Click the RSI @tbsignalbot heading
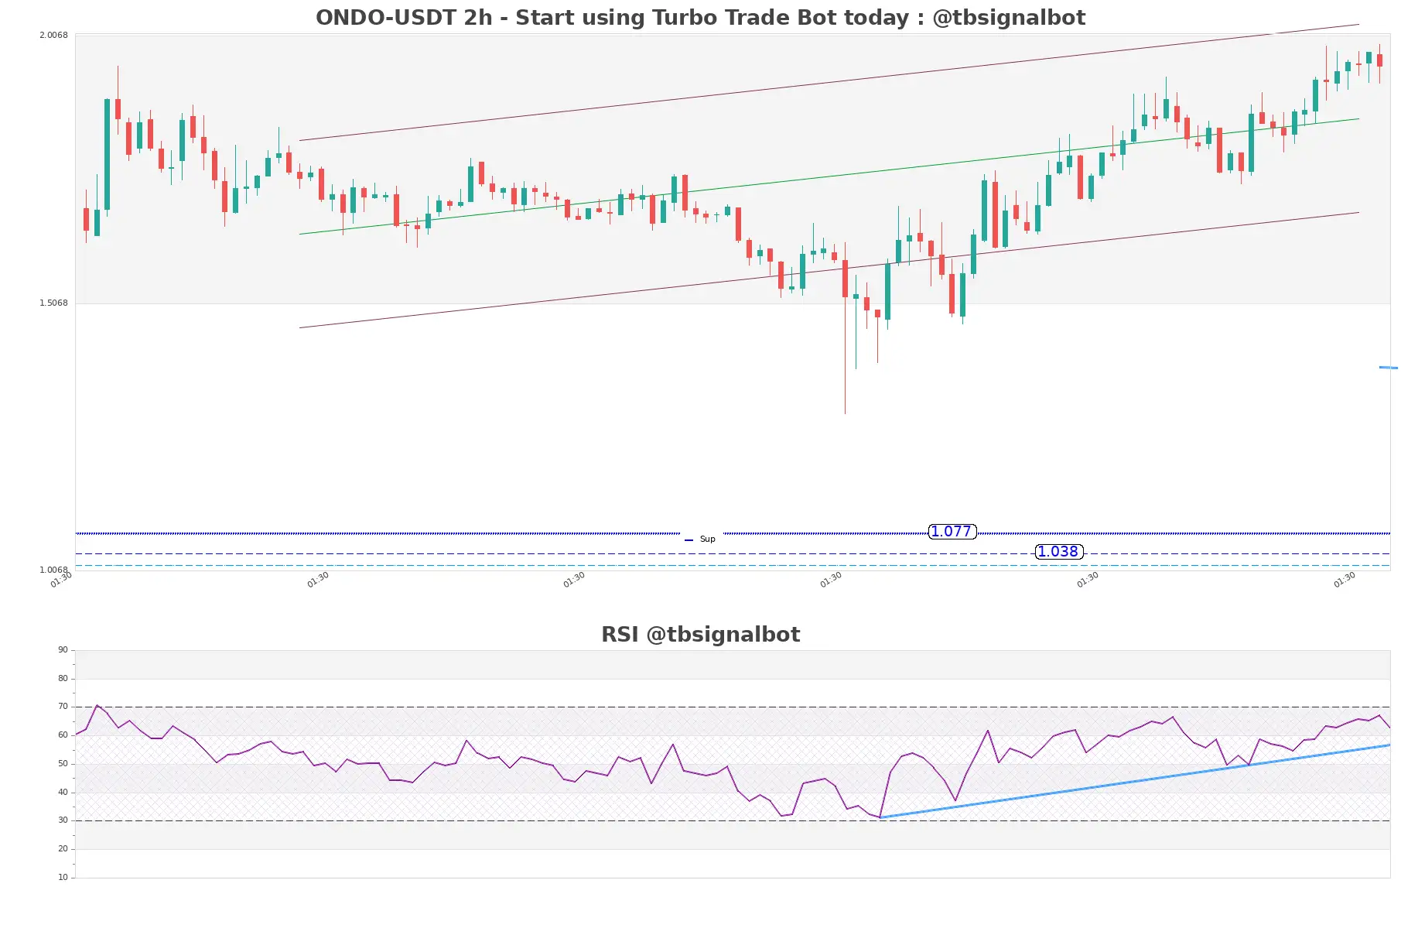 coord(700,635)
